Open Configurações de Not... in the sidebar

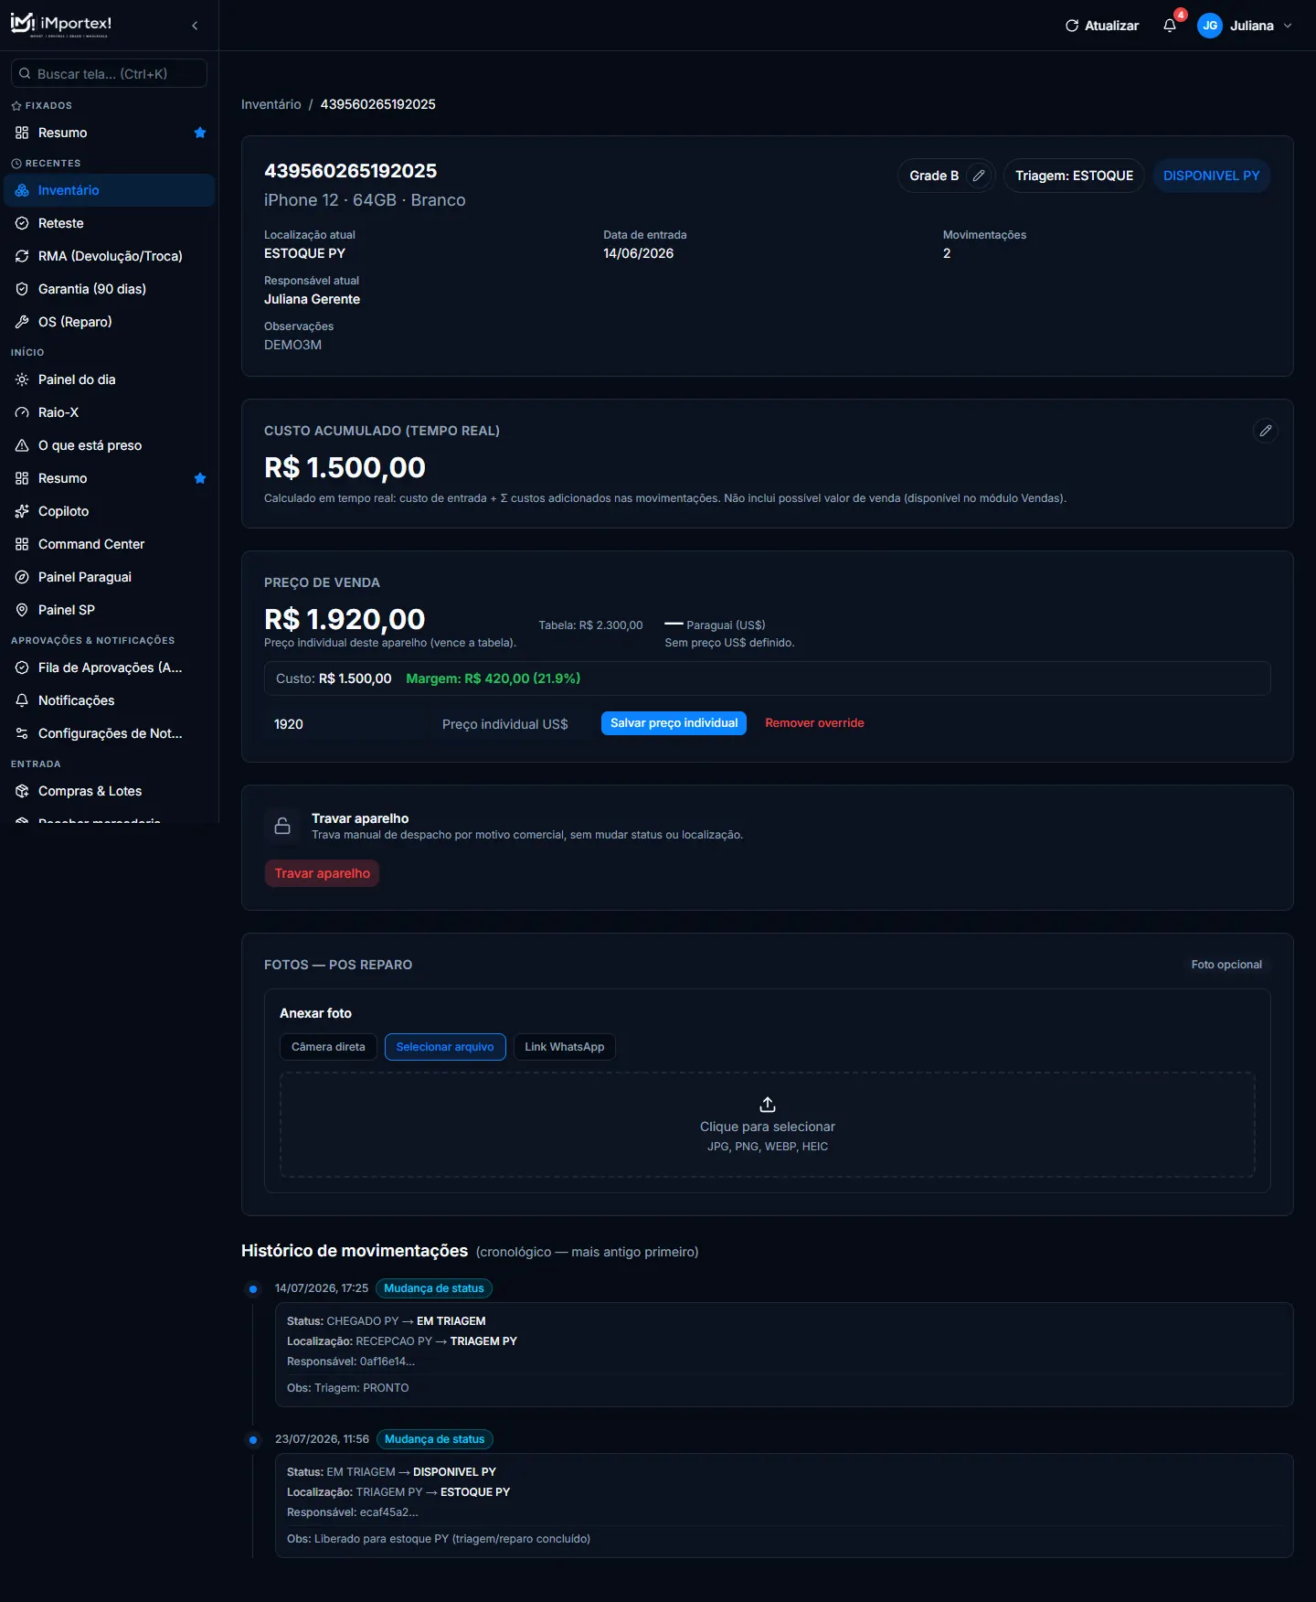pos(110,733)
